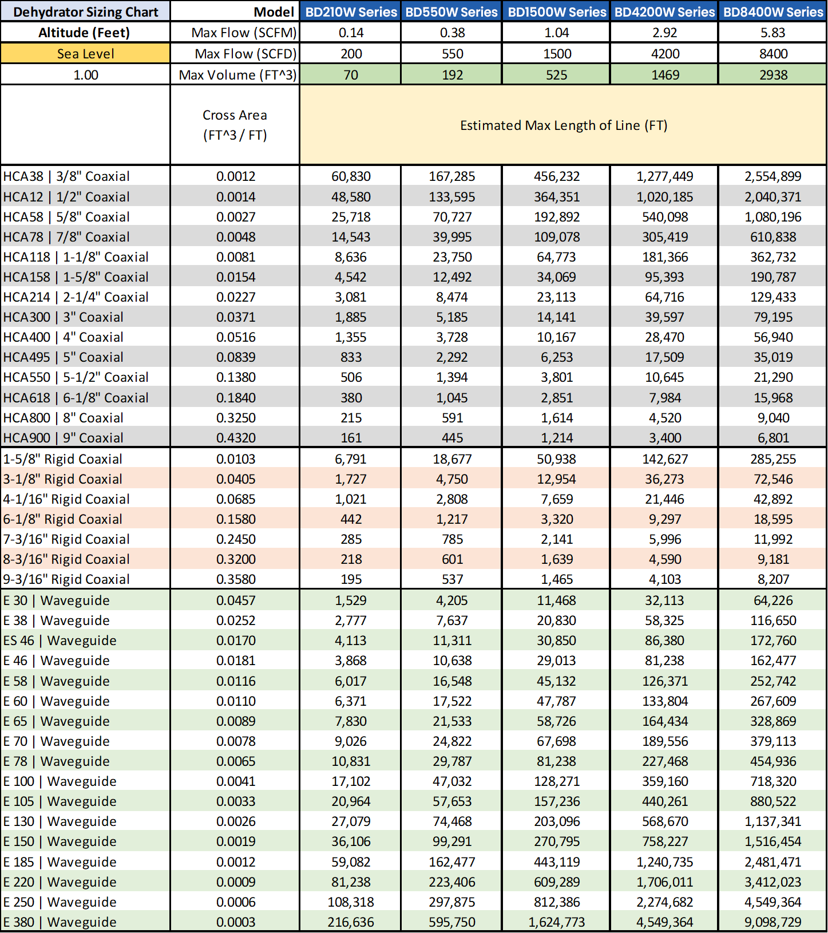Select the BD1500W Series column header

pos(556,12)
